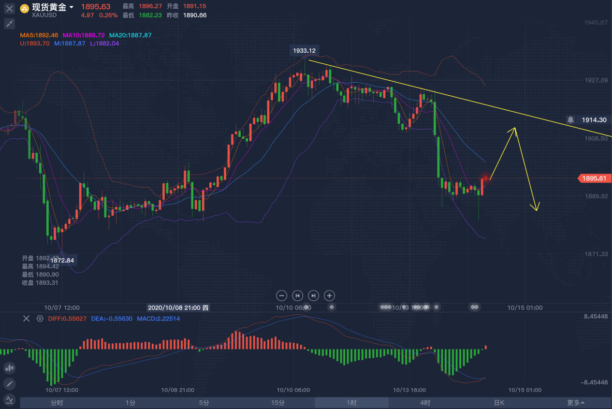
Task: Jump to the next candle with skip-forward button
Action: [314, 295]
